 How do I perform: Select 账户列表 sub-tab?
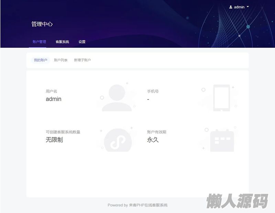tap(61, 60)
